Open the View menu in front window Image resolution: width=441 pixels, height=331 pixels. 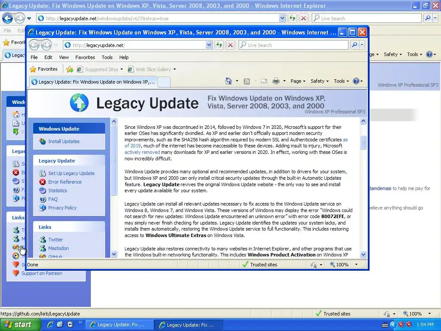point(64,57)
